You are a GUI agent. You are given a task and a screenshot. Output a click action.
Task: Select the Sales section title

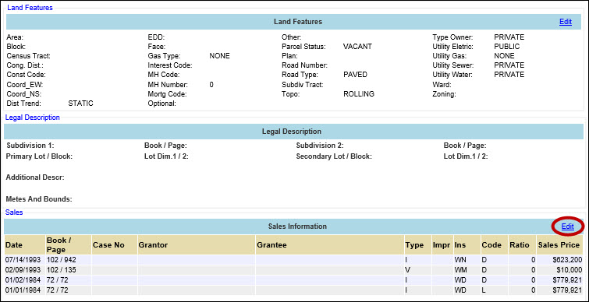point(14,212)
